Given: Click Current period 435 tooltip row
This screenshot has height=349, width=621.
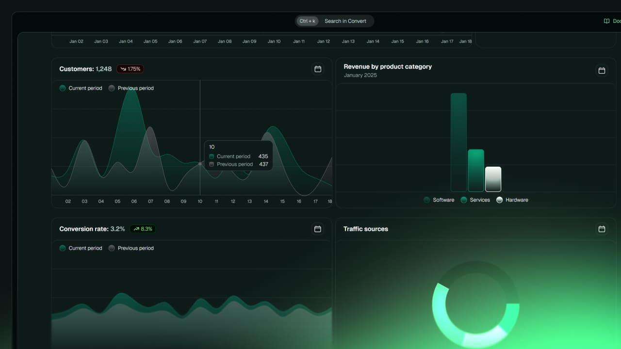Looking at the screenshot, I should tap(238, 157).
